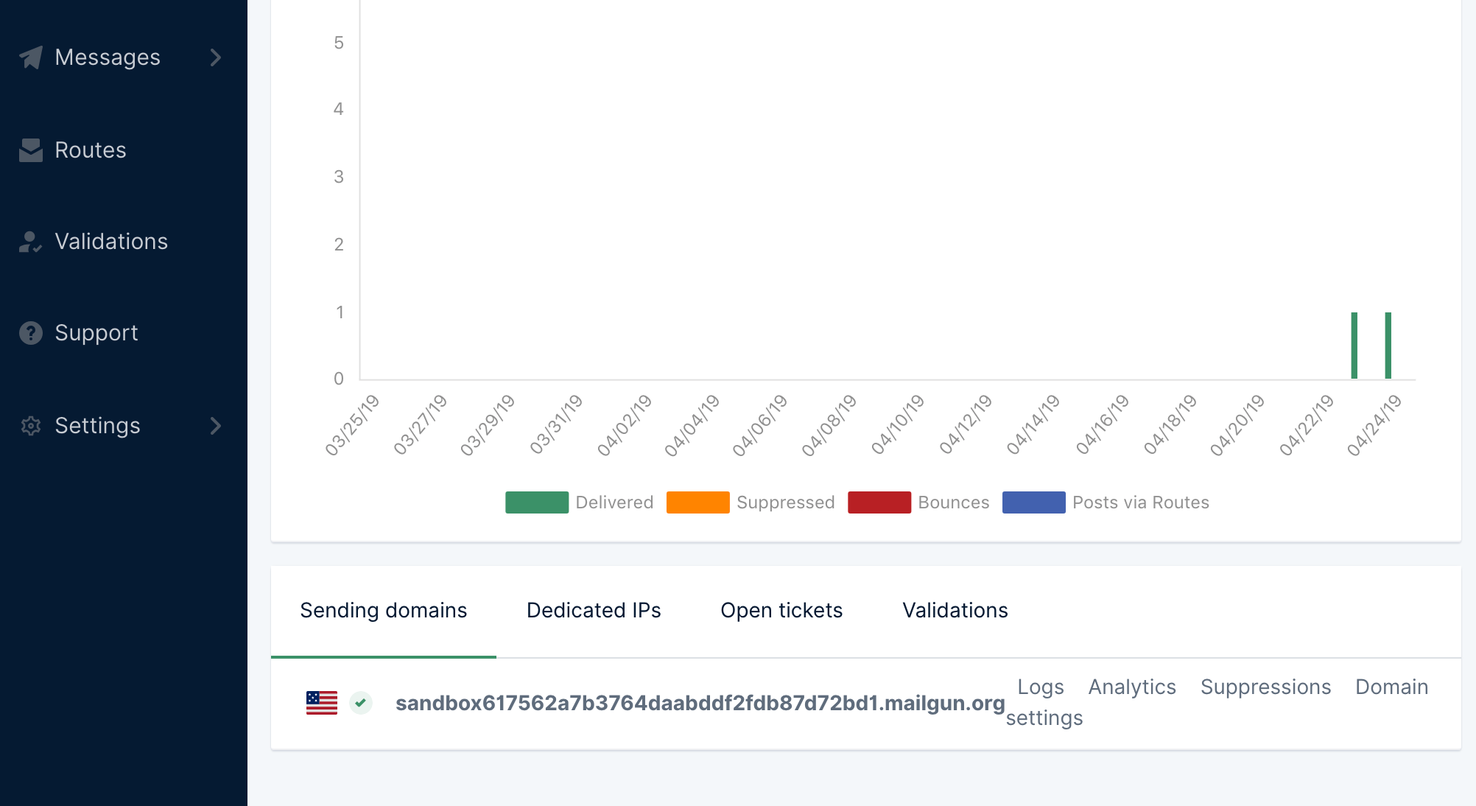Open Logs for the sandbox domain
1476x806 pixels.
(x=1040, y=687)
